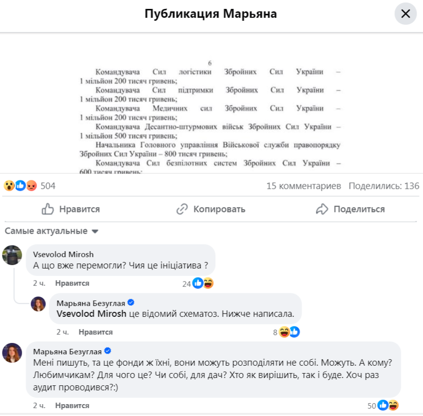Toggle like on Vsevolod Mirosh's comment
This screenshot has width=423, height=416.
(x=73, y=283)
